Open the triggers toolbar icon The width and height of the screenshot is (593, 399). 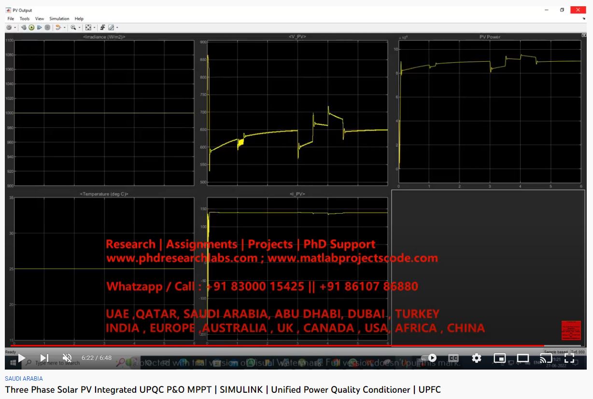pyautogui.click(x=103, y=28)
